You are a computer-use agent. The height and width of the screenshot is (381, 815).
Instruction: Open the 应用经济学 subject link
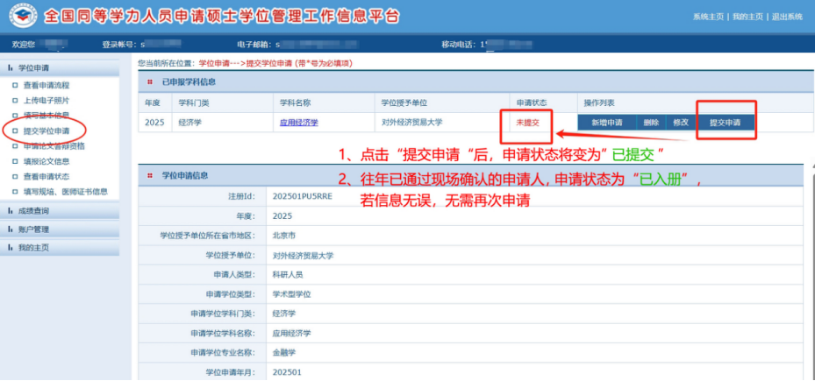tap(299, 123)
